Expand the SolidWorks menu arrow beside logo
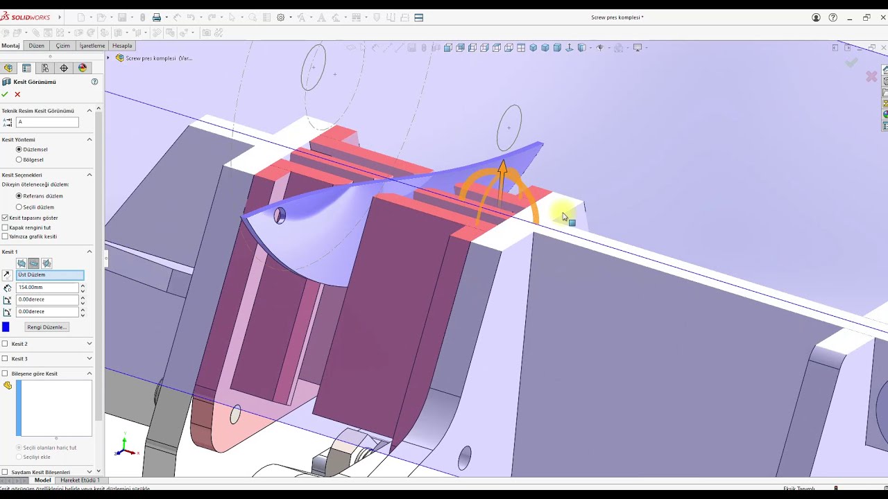Screen dimensions: 888x499 (60, 17)
